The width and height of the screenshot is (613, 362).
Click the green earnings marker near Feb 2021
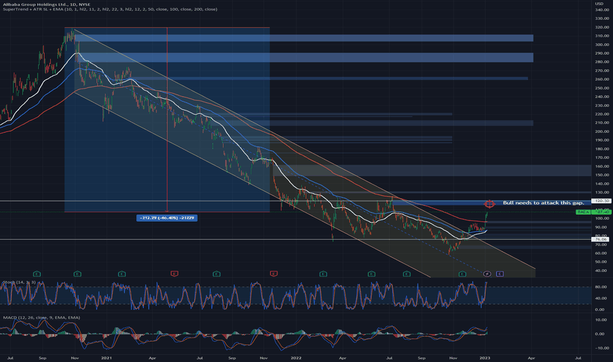[x=122, y=274]
